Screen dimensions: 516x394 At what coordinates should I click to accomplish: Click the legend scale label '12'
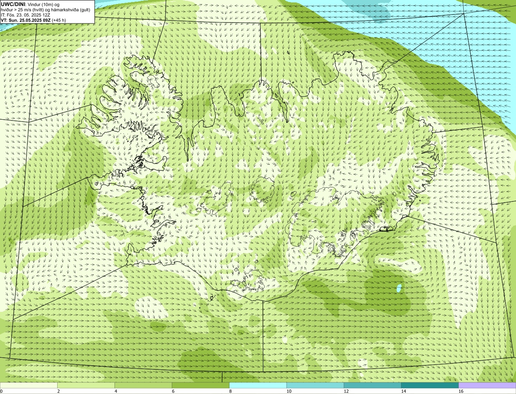point(346,391)
